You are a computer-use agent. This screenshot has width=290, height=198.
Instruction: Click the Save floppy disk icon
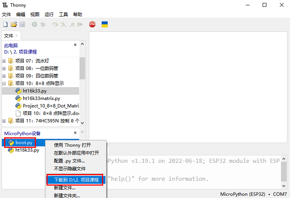(x=22, y=25)
